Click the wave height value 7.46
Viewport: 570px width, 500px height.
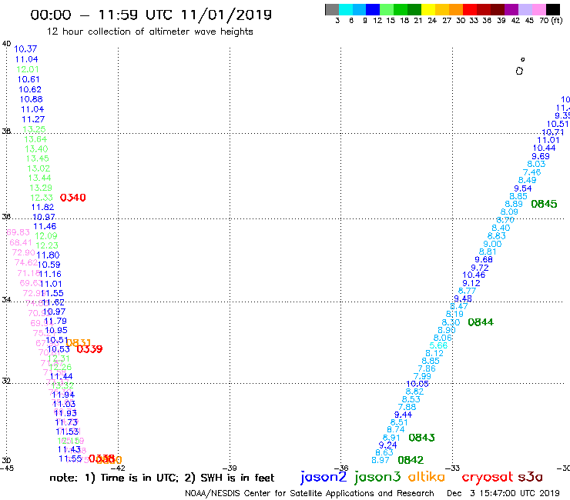(x=531, y=172)
